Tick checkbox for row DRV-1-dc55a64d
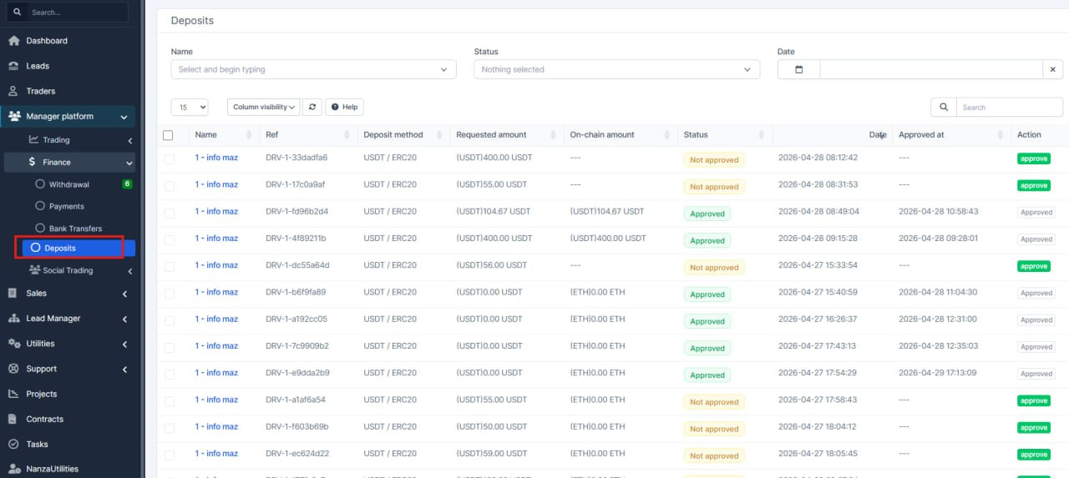The image size is (1069, 478). point(170,266)
